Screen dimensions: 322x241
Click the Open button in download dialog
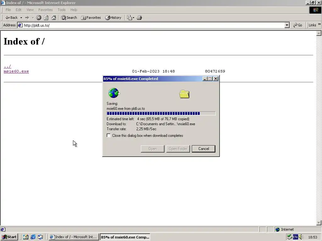(153, 149)
